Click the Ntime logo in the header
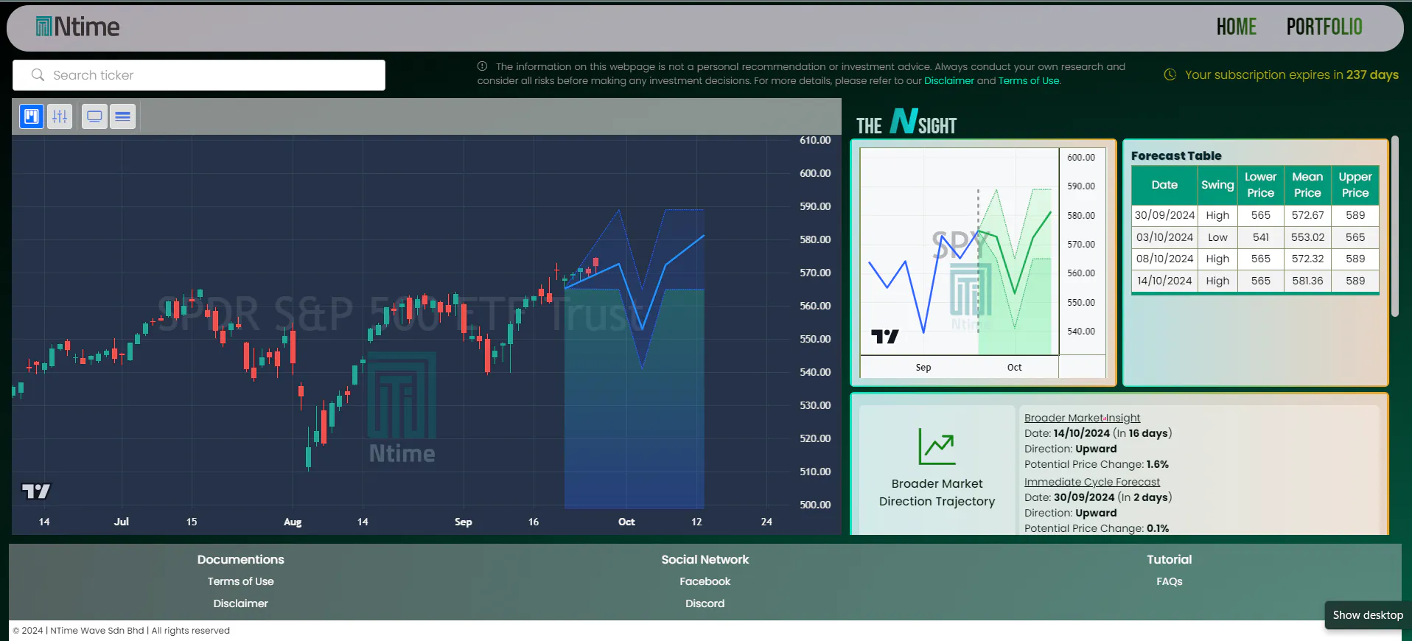This screenshot has height=641, width=1412. point(77,27)
